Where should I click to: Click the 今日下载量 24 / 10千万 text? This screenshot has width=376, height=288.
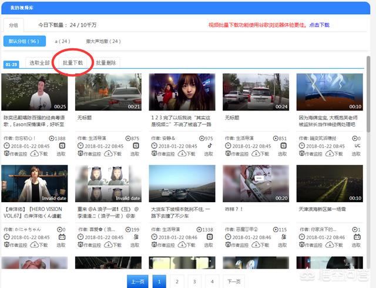pyautogui.click(x=67, y=25)
